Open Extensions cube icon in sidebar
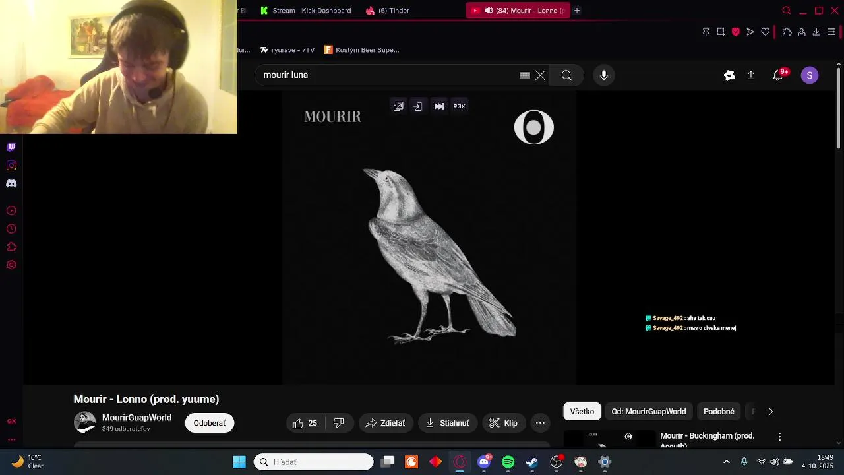The image size is (844, 475). (x=11, y=247)
